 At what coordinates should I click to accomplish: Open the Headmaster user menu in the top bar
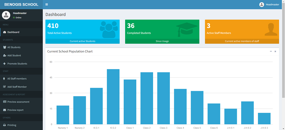coord(269,5)
